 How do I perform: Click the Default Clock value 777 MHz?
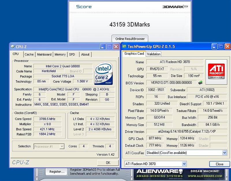155,145
